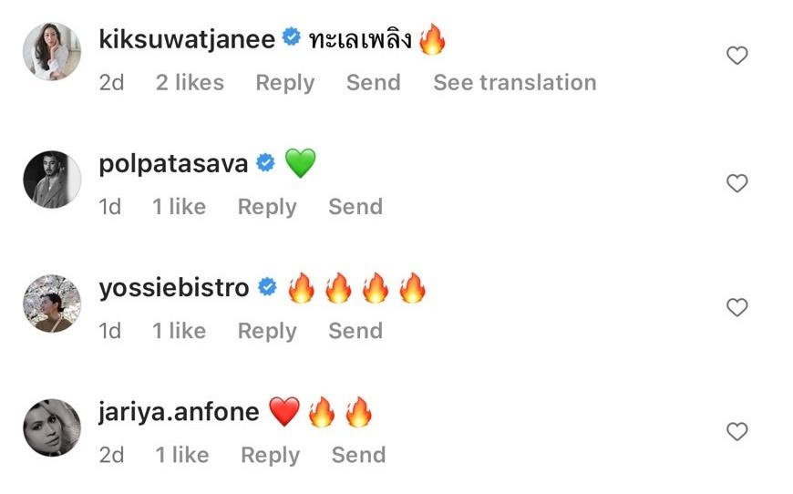The height and width of the screenshot is (494, 793).
Task: Open jariya.anfone's profile avatar
Action: (52, 427)
